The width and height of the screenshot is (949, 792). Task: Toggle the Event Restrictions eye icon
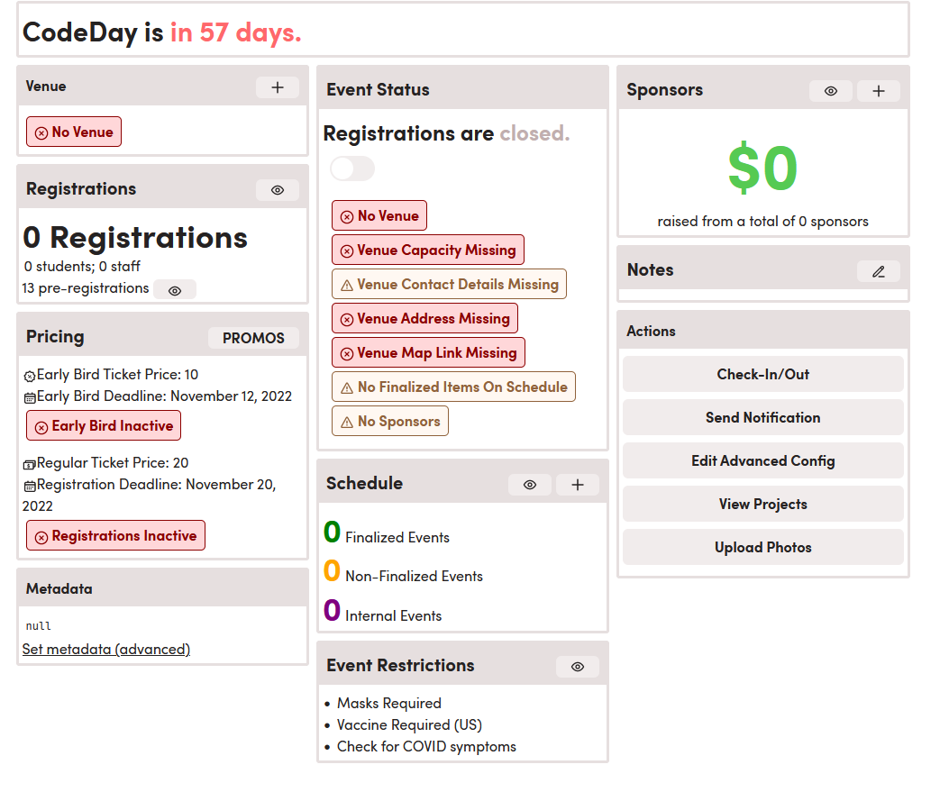(577, 667)
